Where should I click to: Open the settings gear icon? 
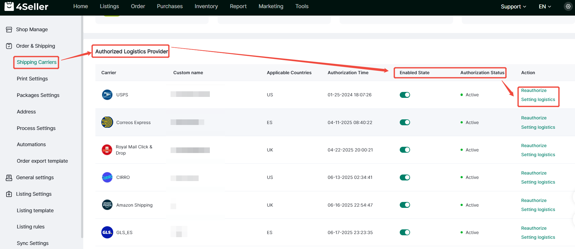[x=568, y=6]
